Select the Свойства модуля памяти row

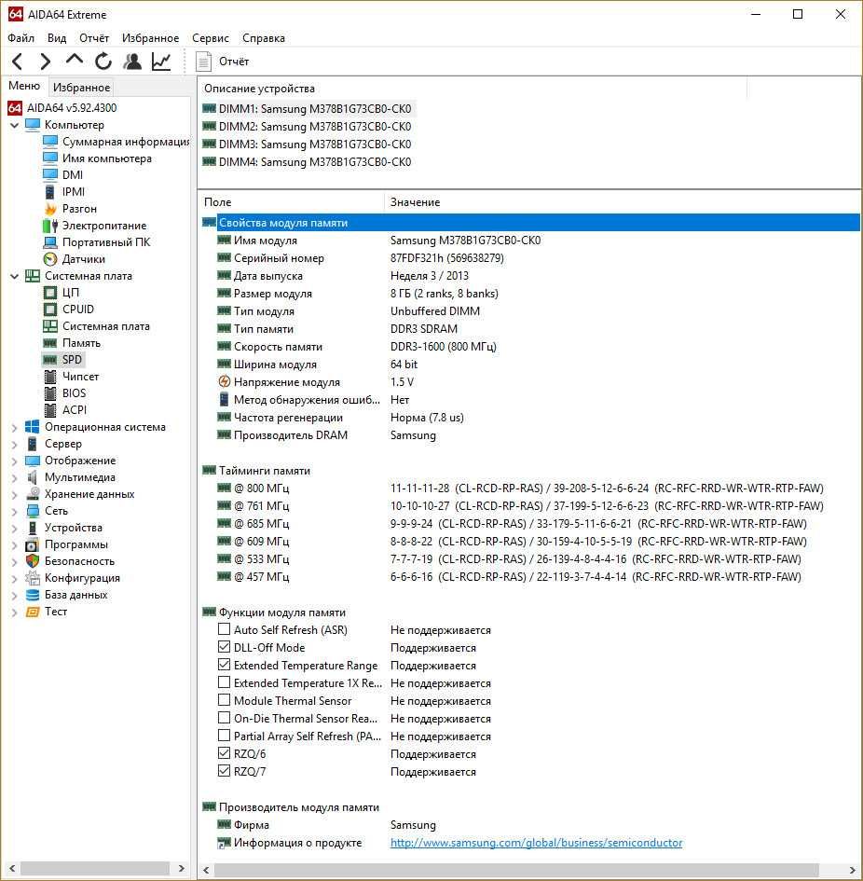point(531,223)
